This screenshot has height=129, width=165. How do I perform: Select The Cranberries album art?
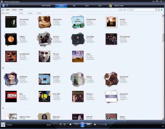111,39
